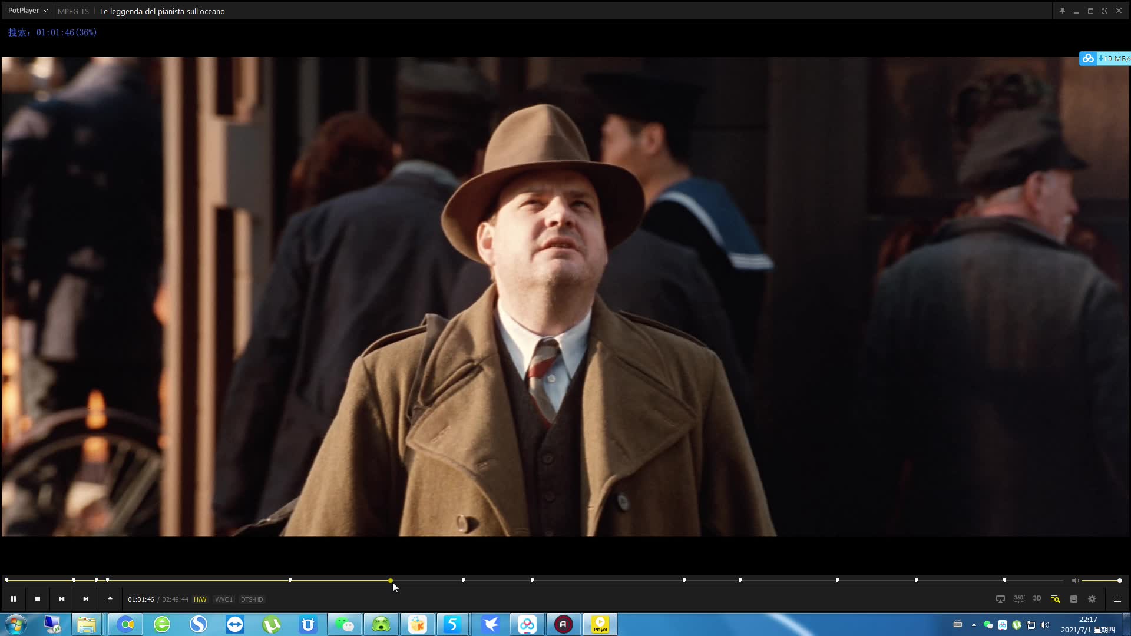Click the elapsed time 01:01:46
The height and width of the screenshot is (636, 1131).
[x=141, y=599]
